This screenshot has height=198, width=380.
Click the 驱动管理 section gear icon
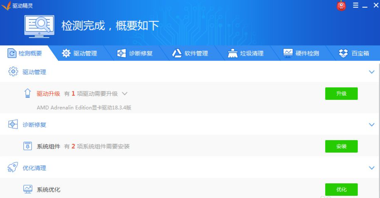(x=13, y=72)
